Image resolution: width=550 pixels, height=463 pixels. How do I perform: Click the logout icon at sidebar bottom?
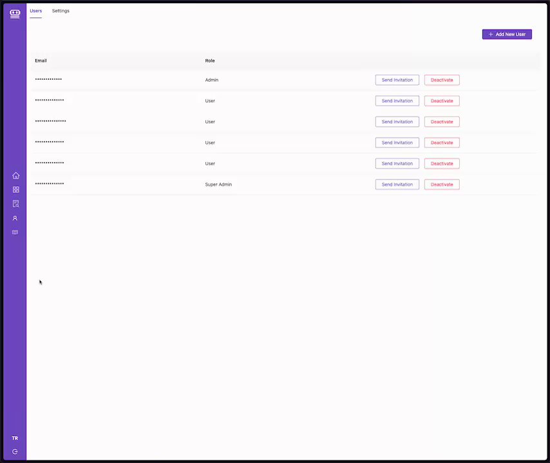(x=15, y=451)
